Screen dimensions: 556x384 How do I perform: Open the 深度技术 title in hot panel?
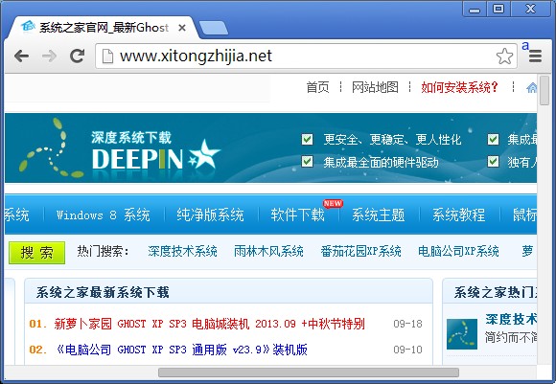pos(511,319)
